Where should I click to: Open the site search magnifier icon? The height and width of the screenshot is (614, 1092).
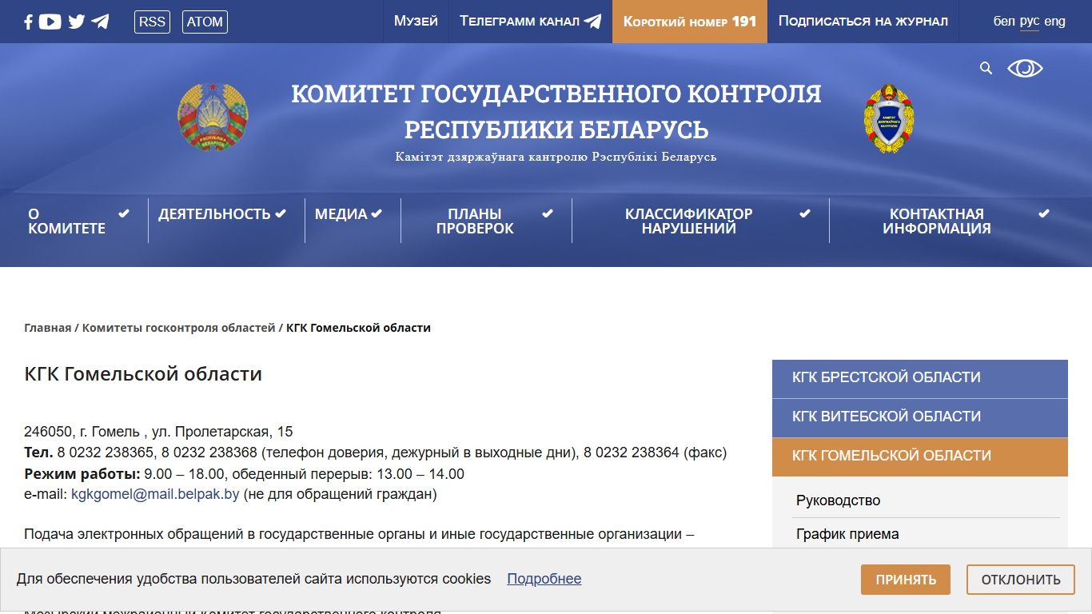pyautogui.click(x=986, y=68)
